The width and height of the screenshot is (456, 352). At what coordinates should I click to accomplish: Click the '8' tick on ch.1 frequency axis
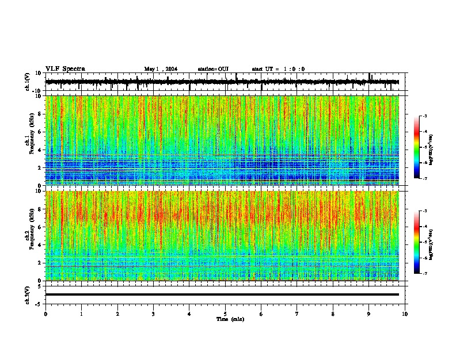pos(40,114)
